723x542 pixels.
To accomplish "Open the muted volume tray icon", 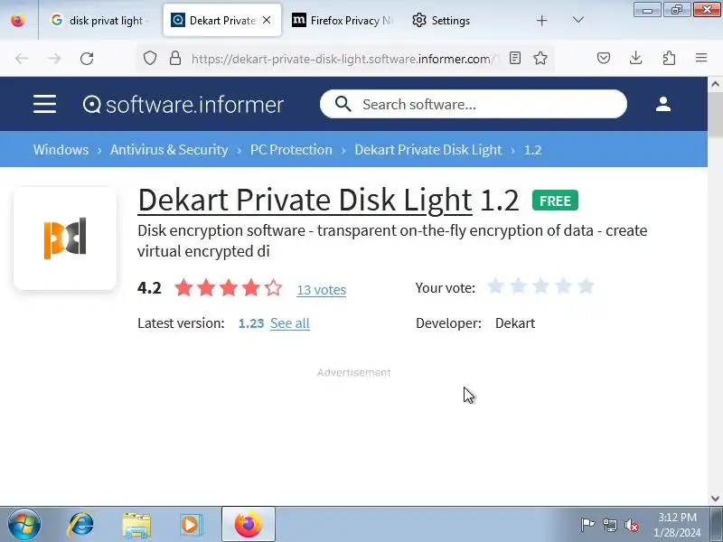I will [631, 525].
